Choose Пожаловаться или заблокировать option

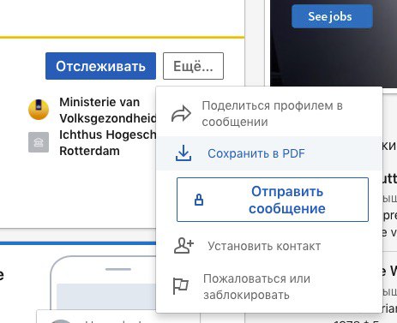(269, 286)
